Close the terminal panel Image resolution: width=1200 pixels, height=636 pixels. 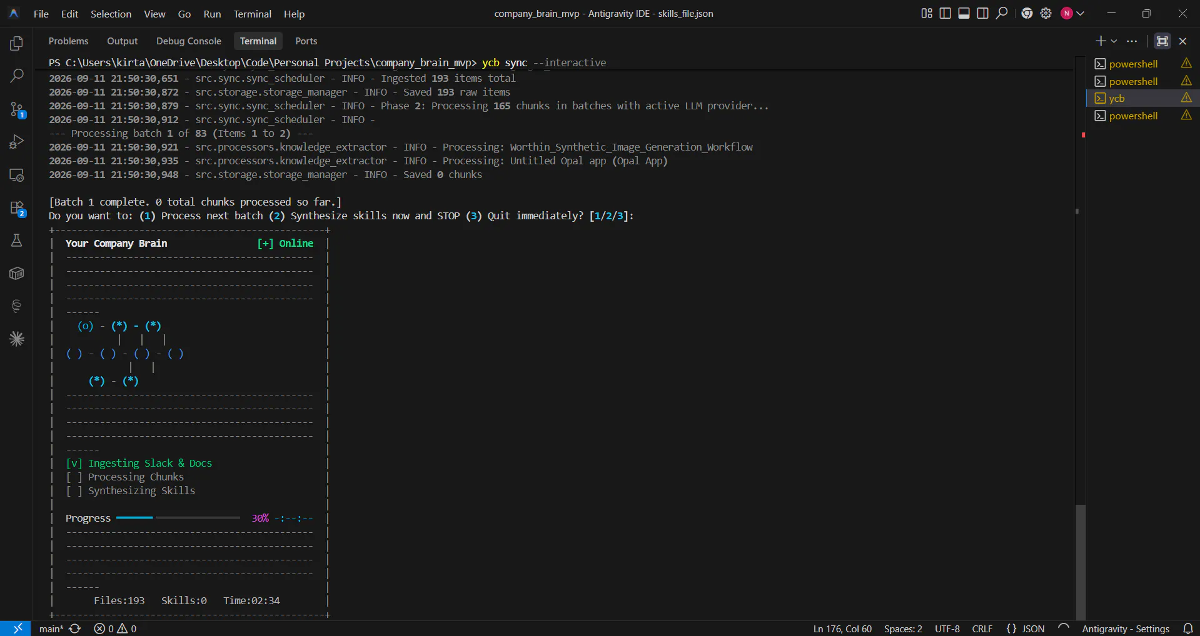pos(1182,41)
